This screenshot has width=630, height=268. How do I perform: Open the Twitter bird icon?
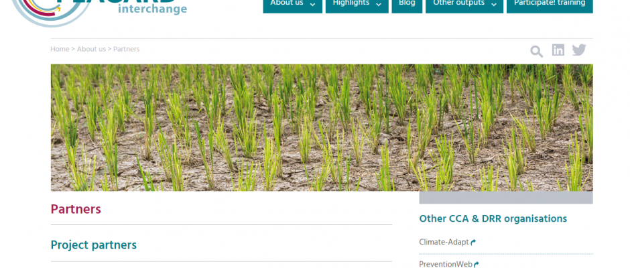[x=579, y=50]
